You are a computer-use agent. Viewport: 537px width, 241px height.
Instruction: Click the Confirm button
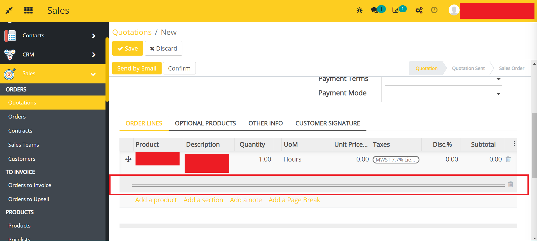(x=179, y=68)
